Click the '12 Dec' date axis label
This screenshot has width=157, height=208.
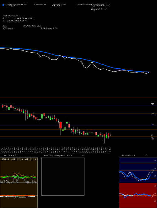(x=110, y=150)
